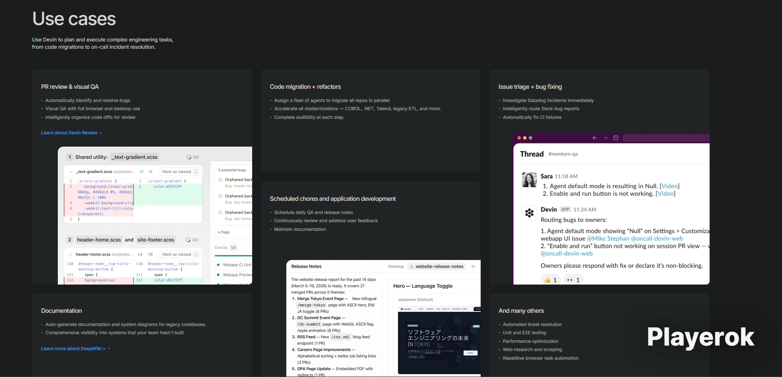Click "Web research and scraping" bullet
Viewport: 782px width, 377px height.
533,350
